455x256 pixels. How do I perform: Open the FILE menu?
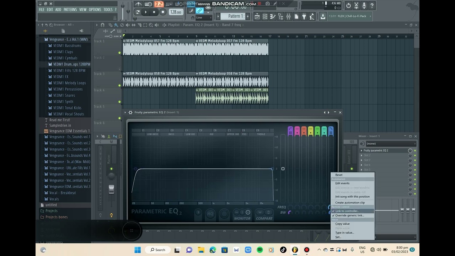(42, 10)
